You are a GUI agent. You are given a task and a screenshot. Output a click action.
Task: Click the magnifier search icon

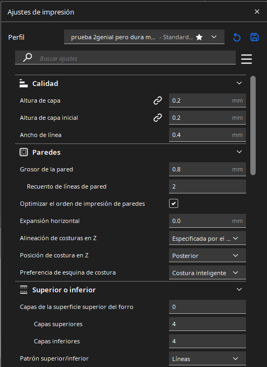[27, 57]
